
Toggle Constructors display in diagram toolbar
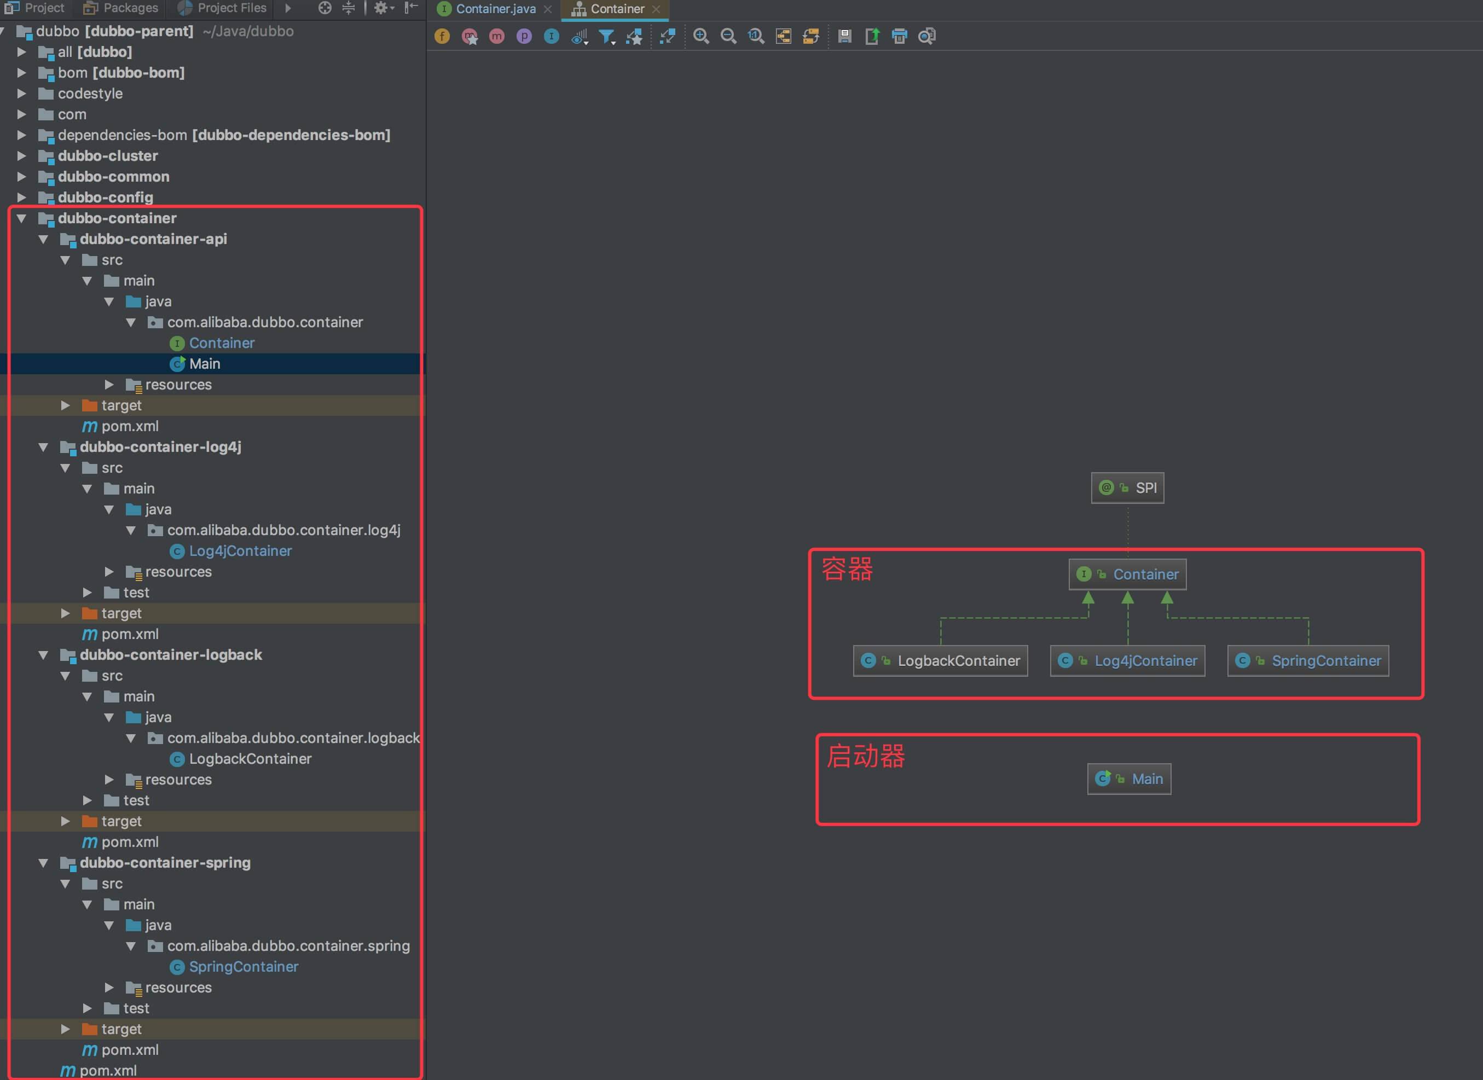click(470, 36)
